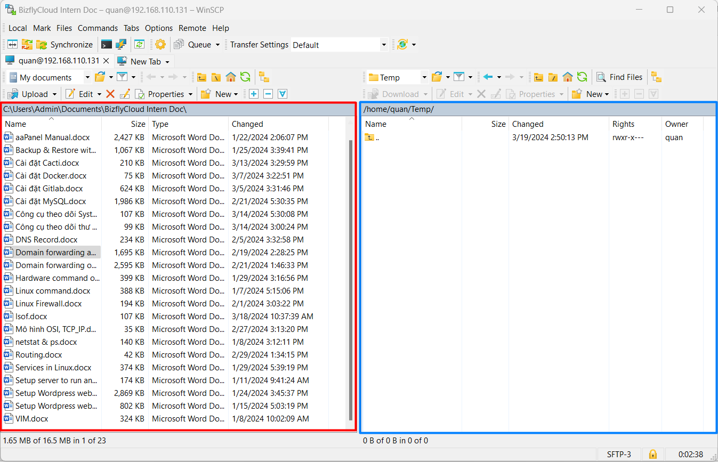Click the Filter icon in local panel
The height and width of the screenshot is (462, 718).
point(122,77)
